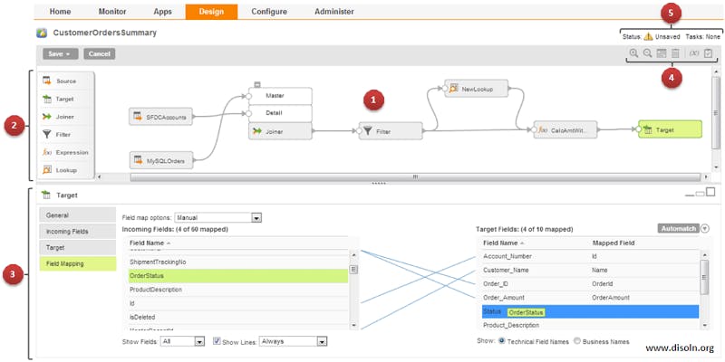Viewport: 725px width, 362px height.
Task: Select the OrderStatus incoming field row
Action: point(237,276)
